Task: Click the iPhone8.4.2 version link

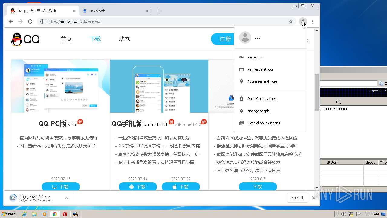Action: 189,124
